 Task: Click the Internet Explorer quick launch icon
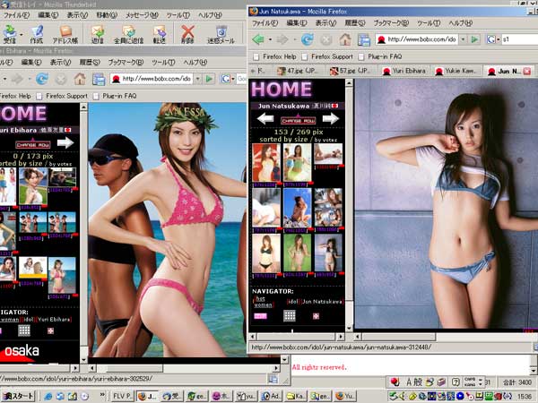coord(48,396)
